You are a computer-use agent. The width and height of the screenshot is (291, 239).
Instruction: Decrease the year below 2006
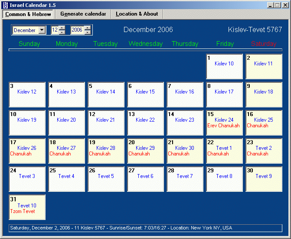[x=88, y=32]
